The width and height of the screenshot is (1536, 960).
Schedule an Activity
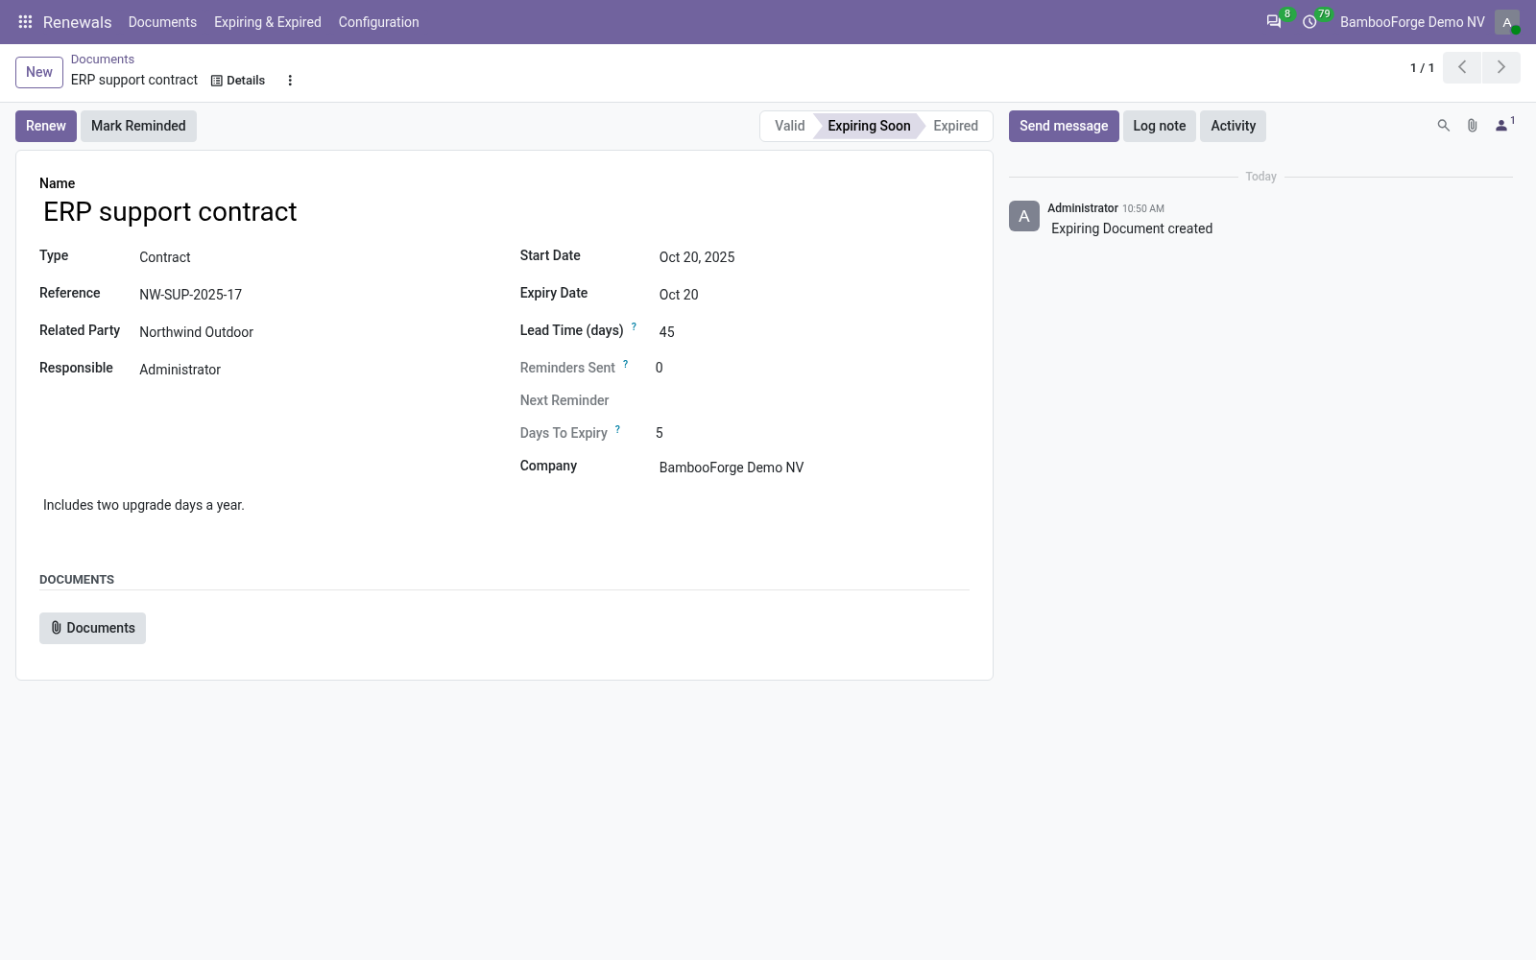1233,126
